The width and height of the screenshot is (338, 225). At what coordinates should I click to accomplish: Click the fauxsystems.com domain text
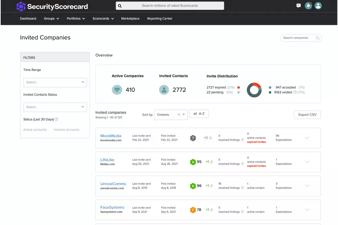111,212
